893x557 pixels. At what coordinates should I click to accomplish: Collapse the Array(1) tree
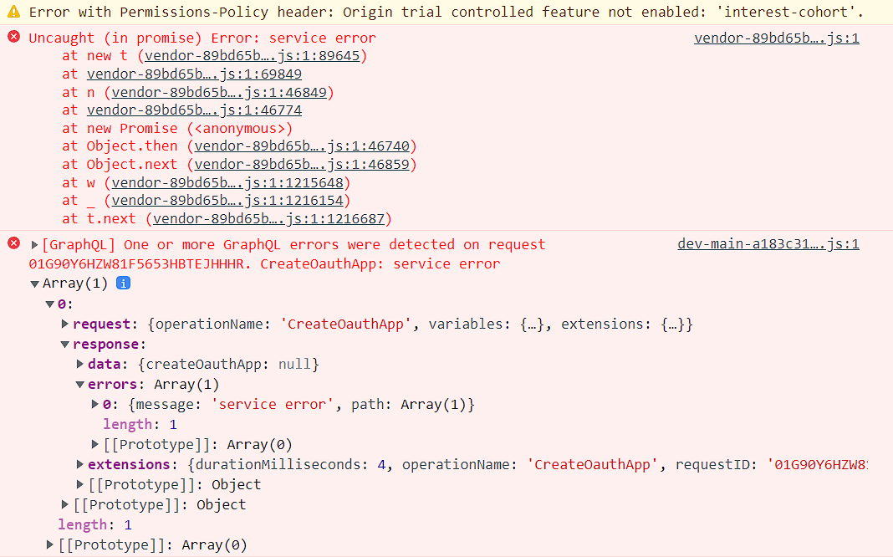pyautogui.click(x=34, y=283)
